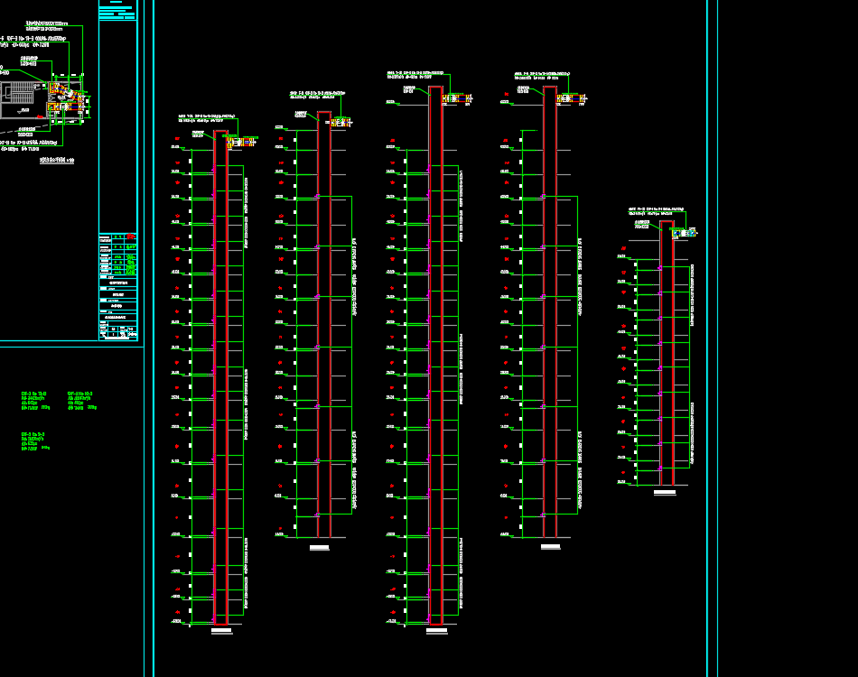Click the red stamp in the title block
The height and width of the screenshot is (677, 858).
[x=131, y=236]
